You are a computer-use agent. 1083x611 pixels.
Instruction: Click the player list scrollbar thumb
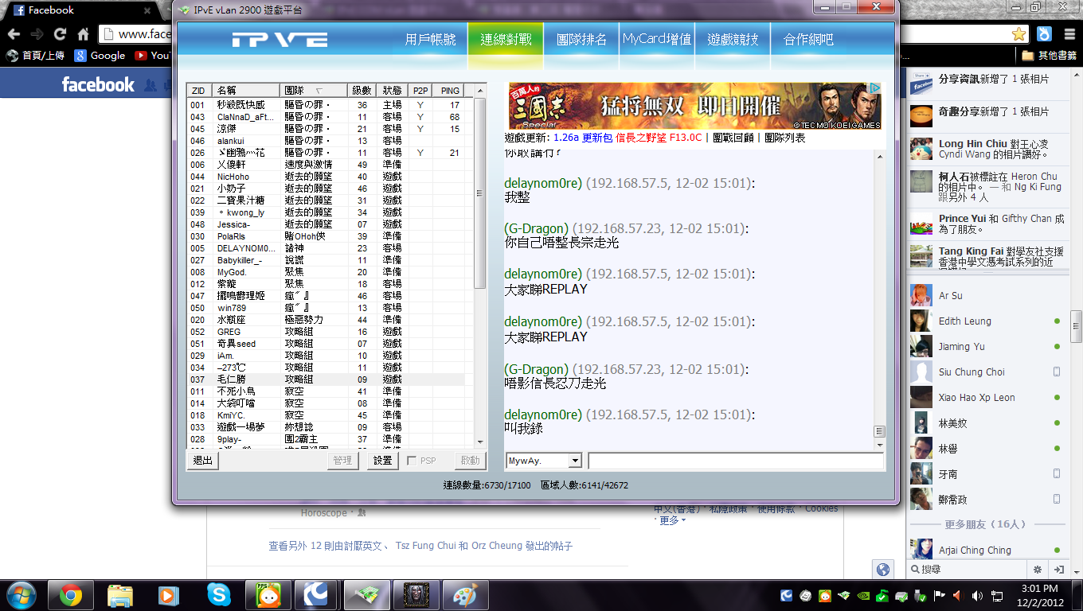click(x=480, y=193)
